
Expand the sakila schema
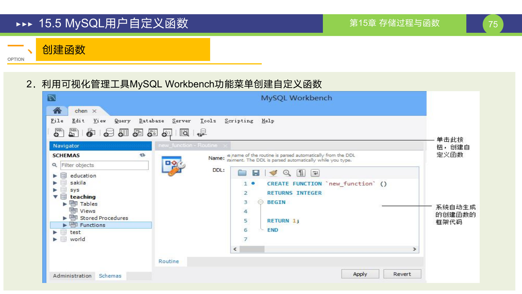tap(55, 183)
